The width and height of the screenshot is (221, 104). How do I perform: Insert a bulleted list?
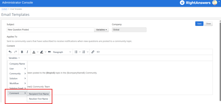point(76,52)
